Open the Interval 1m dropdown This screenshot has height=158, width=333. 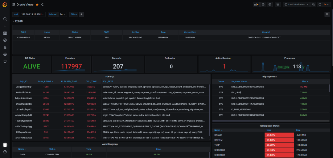point(62,14)
